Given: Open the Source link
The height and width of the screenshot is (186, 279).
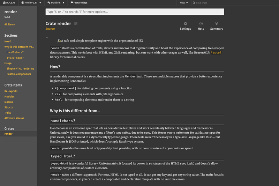Looking at the screenshot, I should (50, 29).
